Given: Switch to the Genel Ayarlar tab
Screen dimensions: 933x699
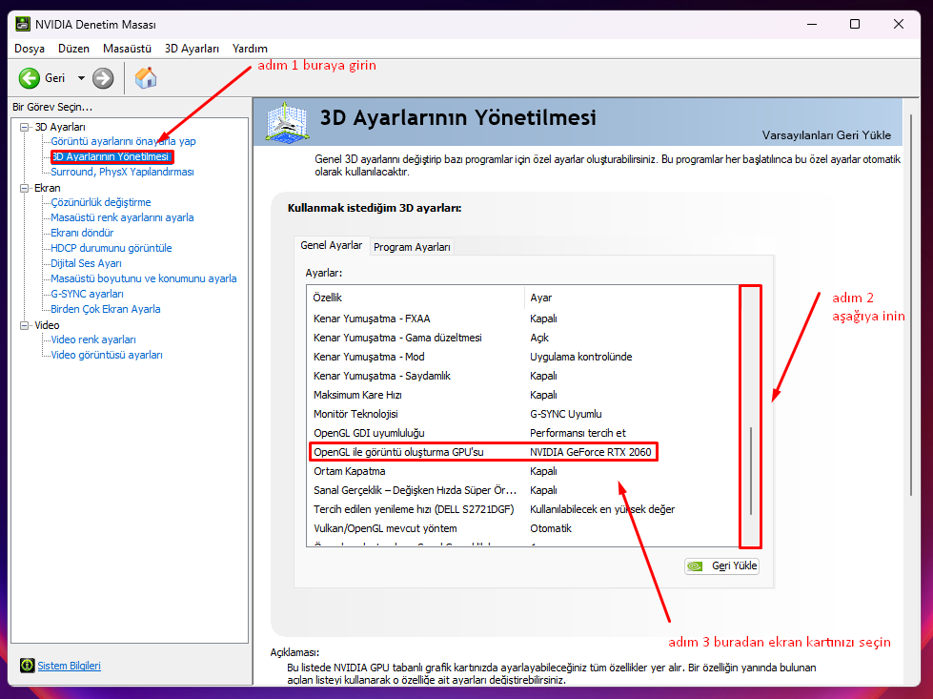Looking at the screenshot, I should pyautogui.click(x=332, y=245).
